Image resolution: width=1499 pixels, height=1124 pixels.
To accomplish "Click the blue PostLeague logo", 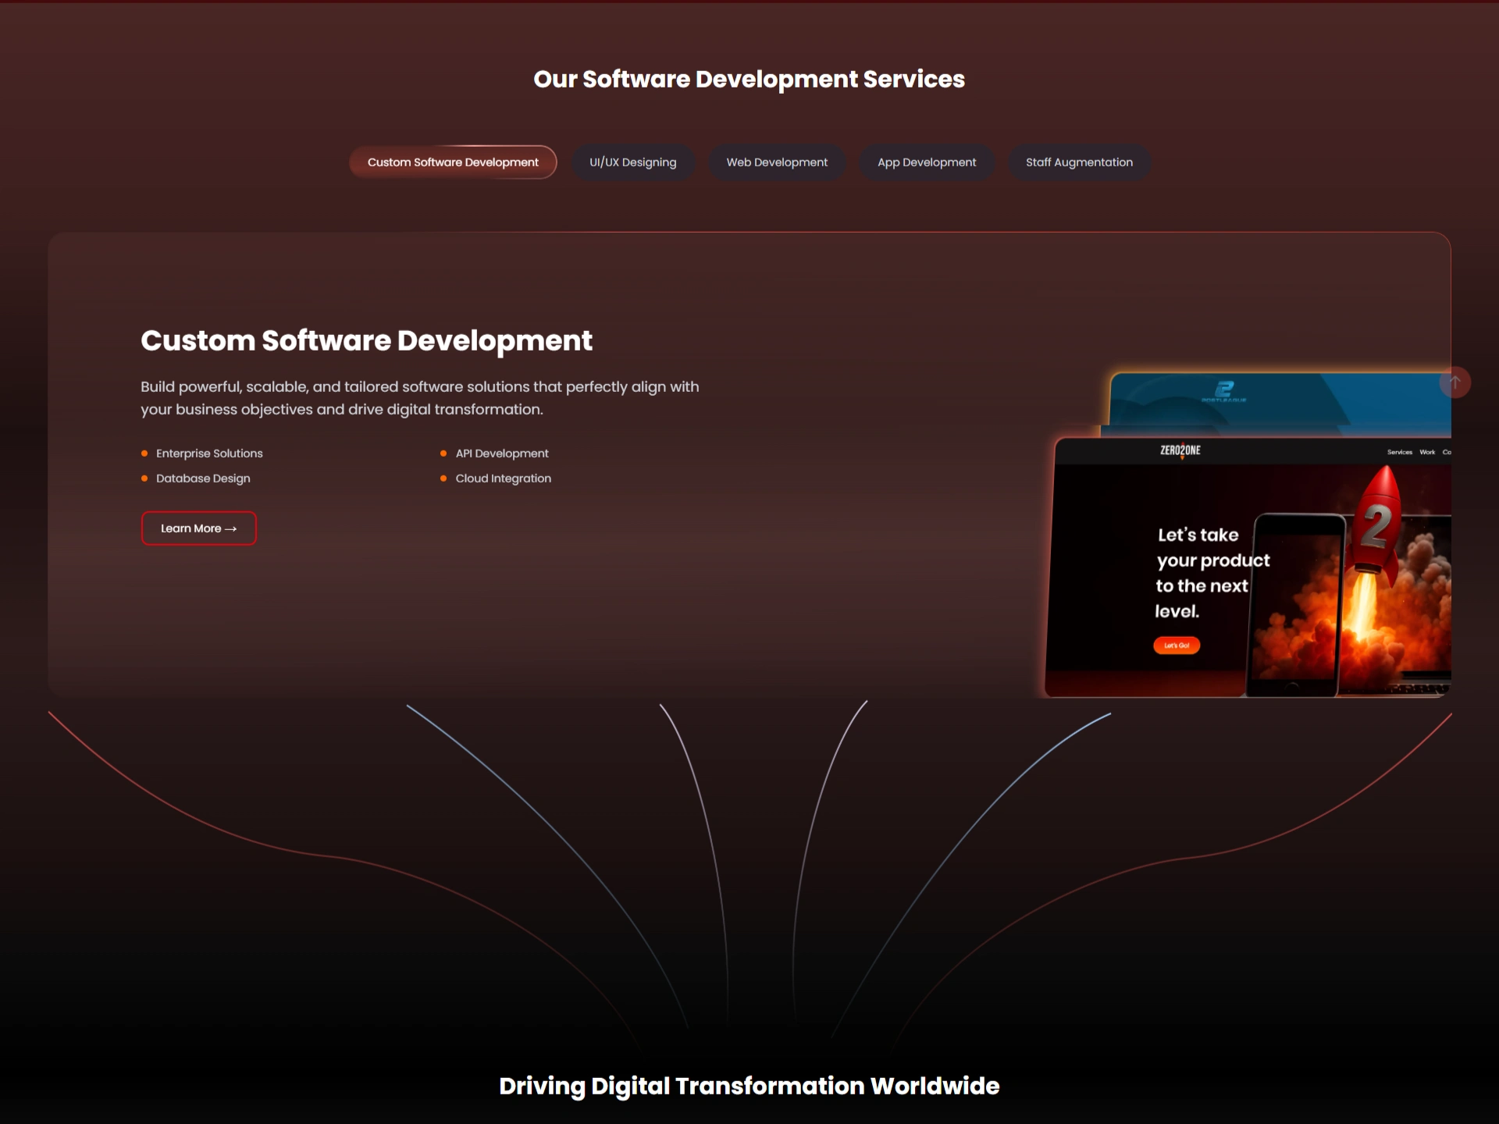I will [1224, 390].
